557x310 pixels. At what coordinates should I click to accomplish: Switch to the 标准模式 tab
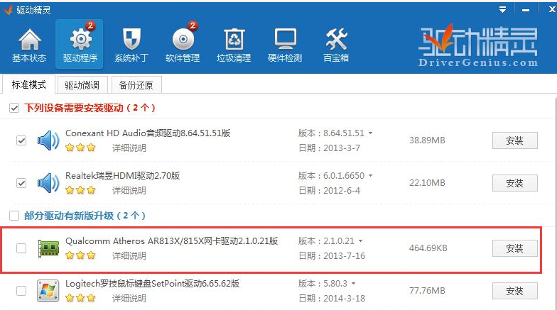point(28,84)
